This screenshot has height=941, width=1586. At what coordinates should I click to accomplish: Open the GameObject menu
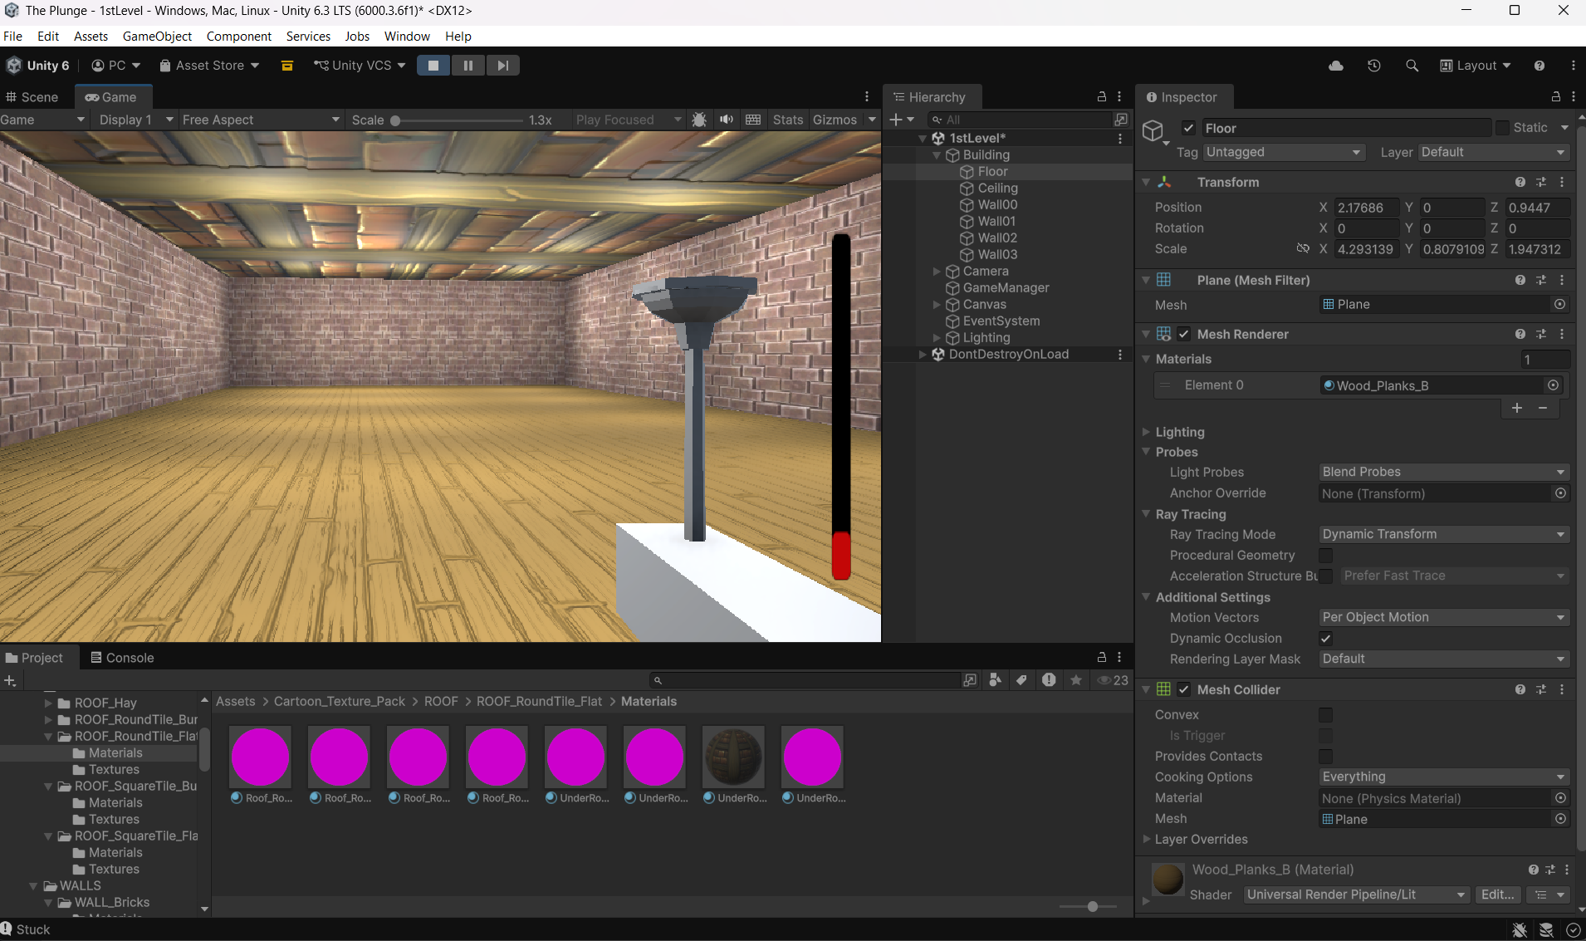click(157, 37)
